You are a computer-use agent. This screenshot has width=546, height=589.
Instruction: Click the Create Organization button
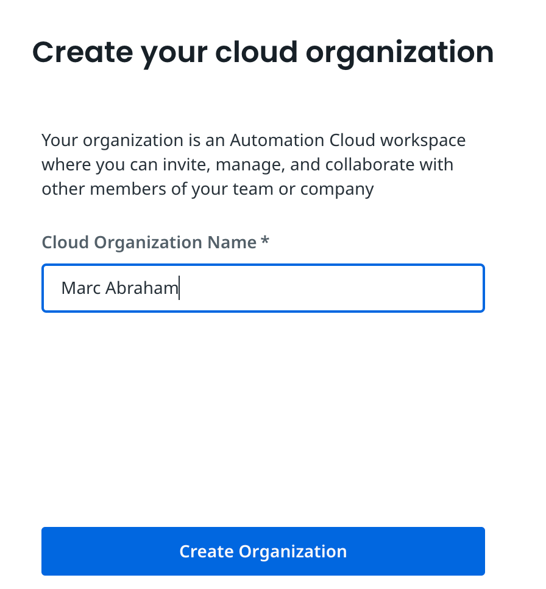coord(263,551)
